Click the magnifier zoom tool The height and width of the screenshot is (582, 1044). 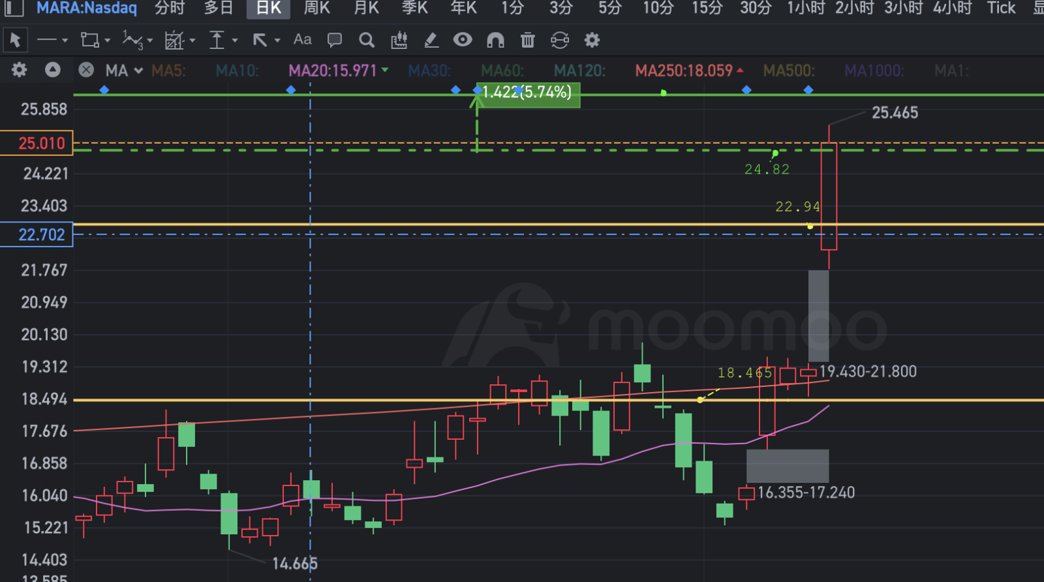367,40
